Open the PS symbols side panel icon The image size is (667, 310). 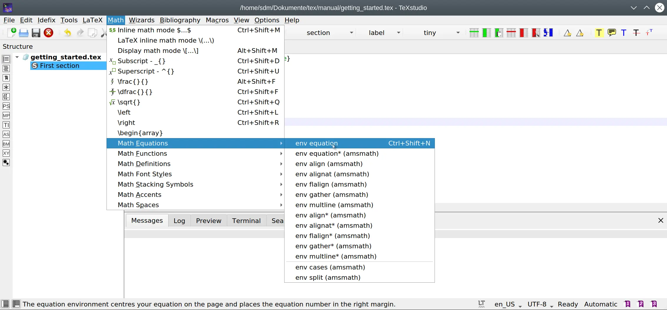[x=6, y=106]
